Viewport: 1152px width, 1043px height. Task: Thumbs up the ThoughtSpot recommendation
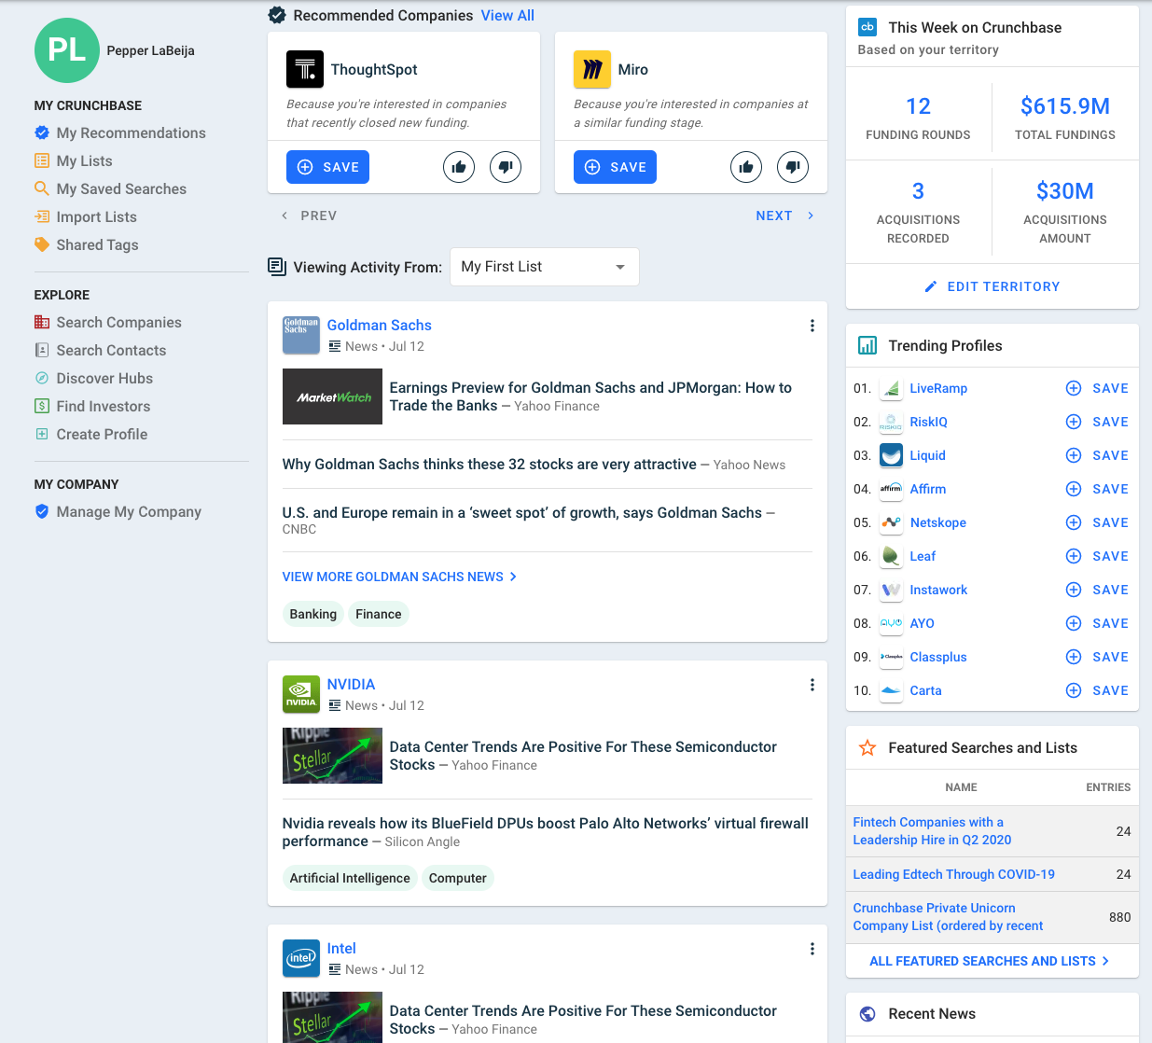[459, 167]
